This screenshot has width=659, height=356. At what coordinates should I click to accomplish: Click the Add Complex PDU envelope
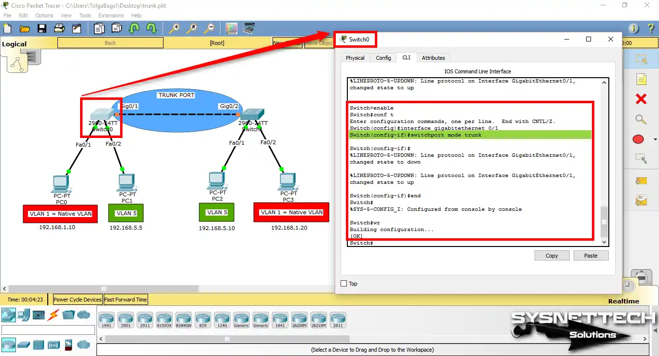point(641,200)
